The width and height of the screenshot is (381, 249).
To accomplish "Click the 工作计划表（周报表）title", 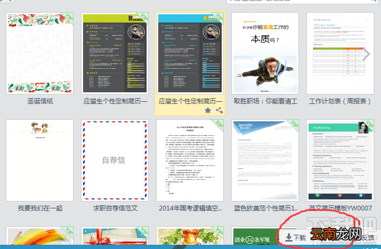I will 340,101.
